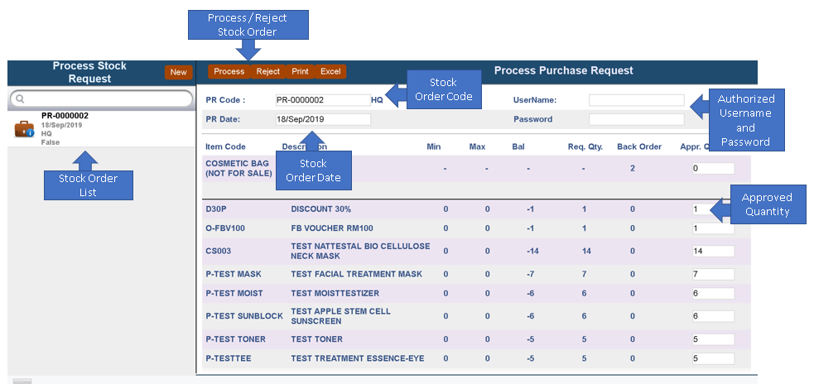
Task: Click the PR Date field
Action: (323, 119)
